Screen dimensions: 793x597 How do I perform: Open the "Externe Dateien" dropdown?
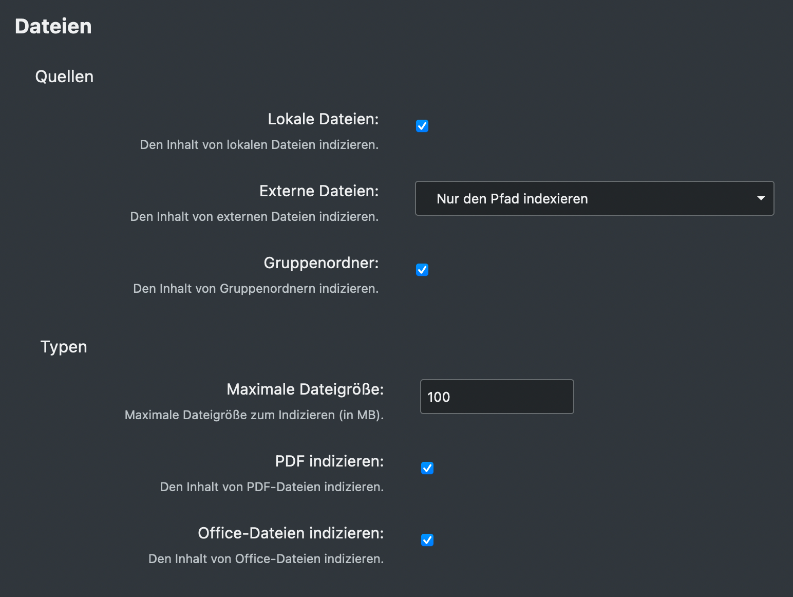(x=594, y=198)
